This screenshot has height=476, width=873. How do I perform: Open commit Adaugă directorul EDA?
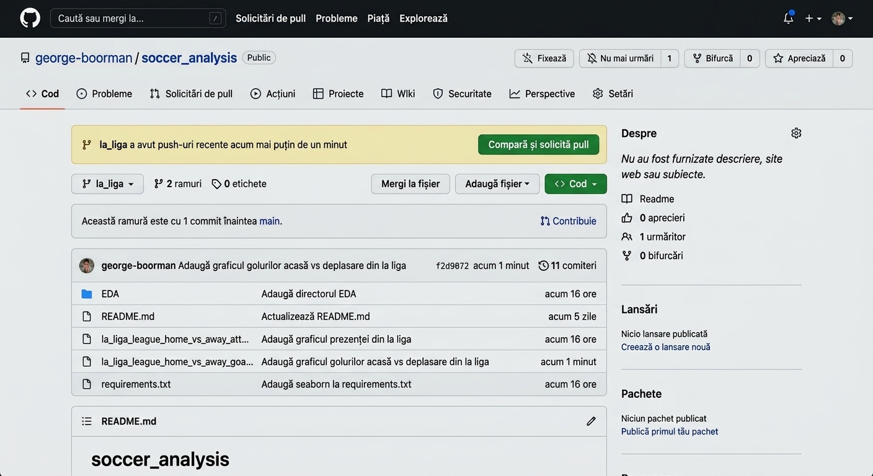(x=309, y=294)
